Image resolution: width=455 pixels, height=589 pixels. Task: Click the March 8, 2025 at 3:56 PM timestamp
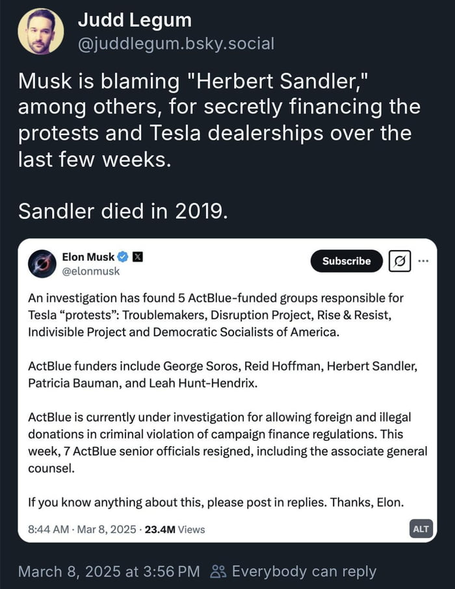(109, 571)
